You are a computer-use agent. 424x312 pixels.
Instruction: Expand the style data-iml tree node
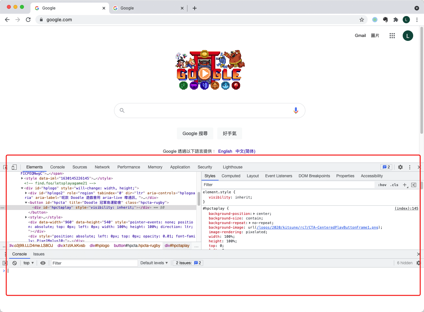(x=21, y=178)
